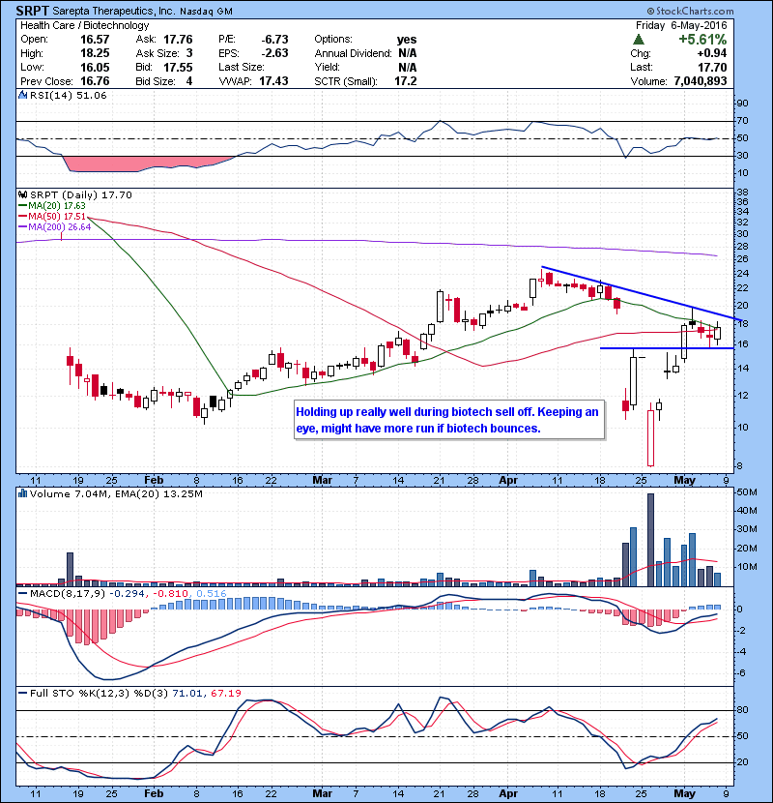Click the horizontal blue support line near 16

click(x=667, y=348)
